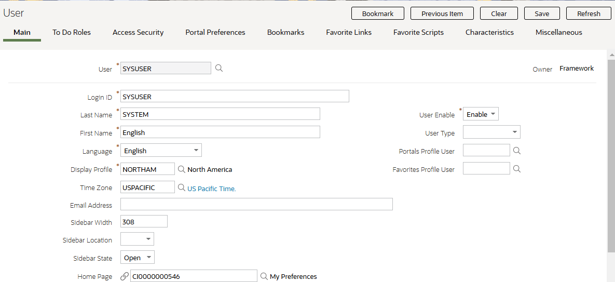Open the Sidebar State dropdown

coord(138,257)
